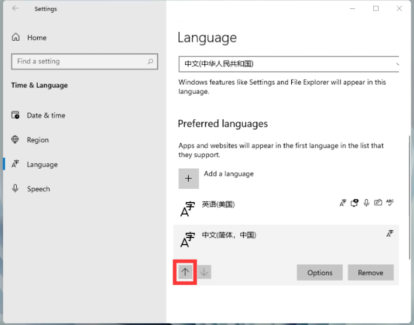Click the move language up arrow
Image resolution: width=414 pixels, height=325 pixels.
tap(185, 272)
